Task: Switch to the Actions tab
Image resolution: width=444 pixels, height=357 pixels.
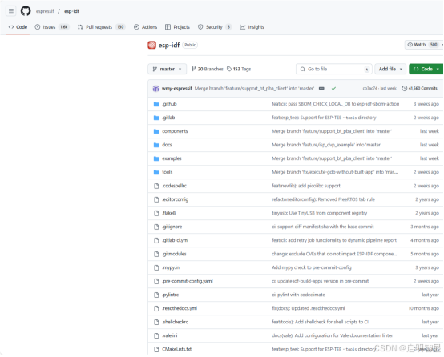Action: point(145,27)
